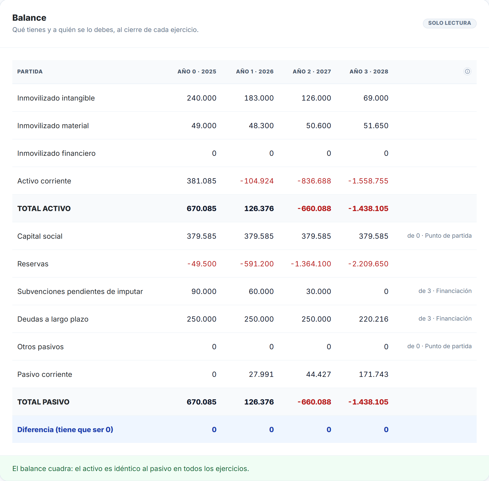Click the Pasivo corriente value 27.991
The width and height of the screenshot is (489, 481).
(261, 374)
